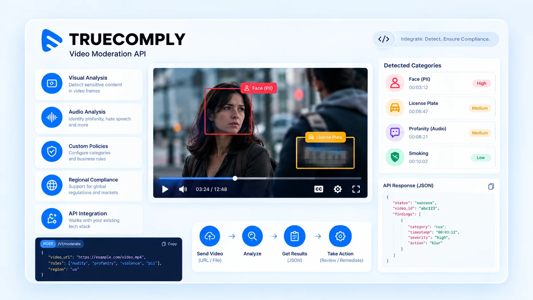The height and width of the screenshot is (300, 533).
Task: Select the API Integration icon
Action: click(x=52, y=219)
